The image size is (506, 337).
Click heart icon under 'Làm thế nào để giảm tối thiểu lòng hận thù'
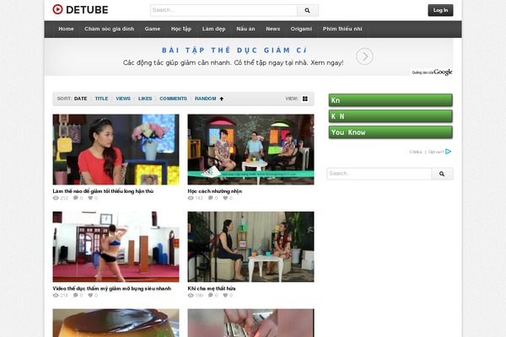pyautogui.click(x=91, y=198)
